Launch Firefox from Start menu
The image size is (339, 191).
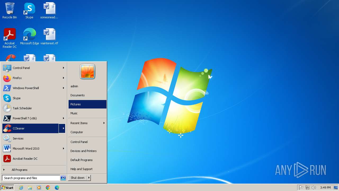coord(30,78)
